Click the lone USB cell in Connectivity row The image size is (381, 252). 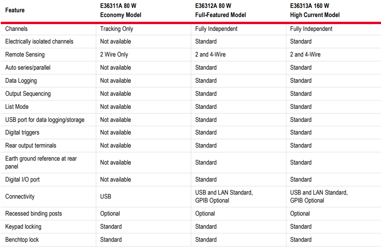106,197
